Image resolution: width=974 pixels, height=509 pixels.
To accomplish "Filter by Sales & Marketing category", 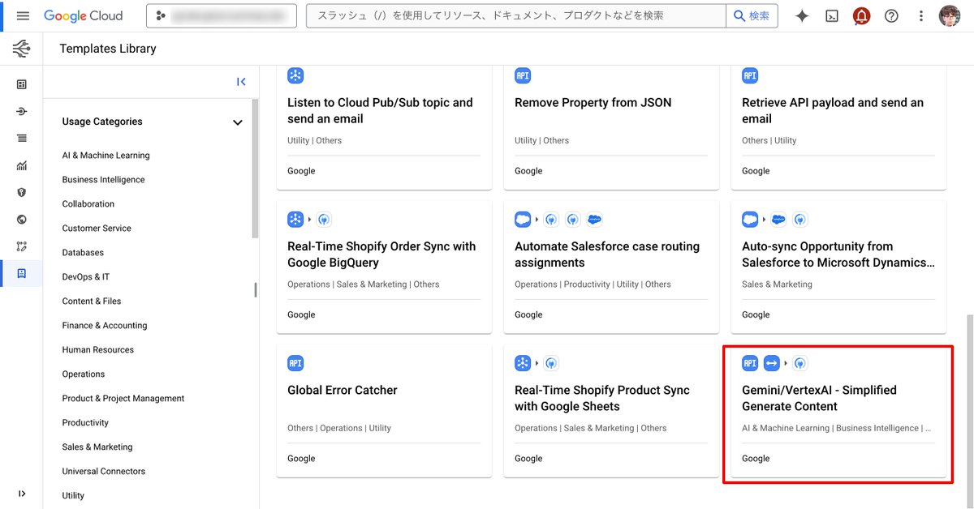I will click(97, 447).
